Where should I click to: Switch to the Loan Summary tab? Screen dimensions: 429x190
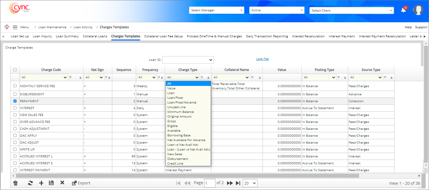coord(67,36)
